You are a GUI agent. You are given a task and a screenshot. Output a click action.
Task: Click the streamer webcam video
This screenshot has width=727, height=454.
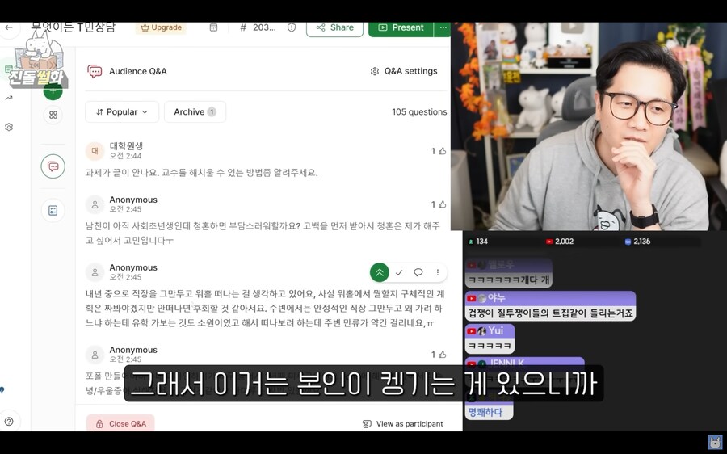pos(589,126)
